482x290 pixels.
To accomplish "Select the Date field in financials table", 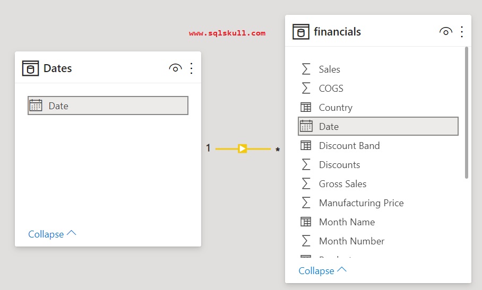I will [378, 127].
